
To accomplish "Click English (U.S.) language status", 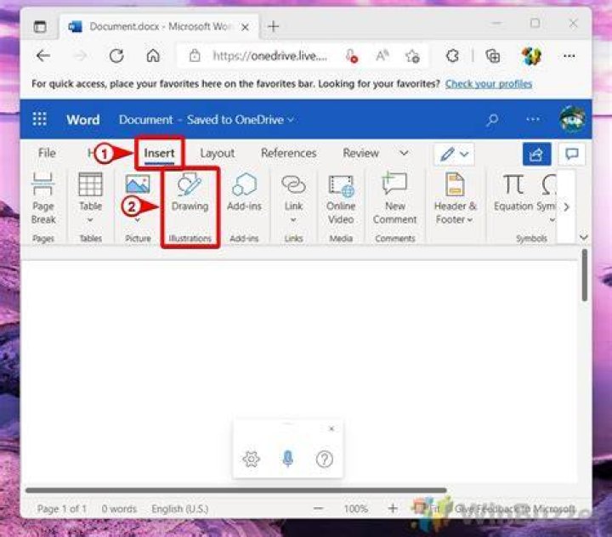I will (x=180, y=509).
